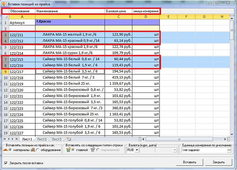Switch to the Лист3 sheet tab
This screenshot has height=170, width=237.
pos(56,139)
